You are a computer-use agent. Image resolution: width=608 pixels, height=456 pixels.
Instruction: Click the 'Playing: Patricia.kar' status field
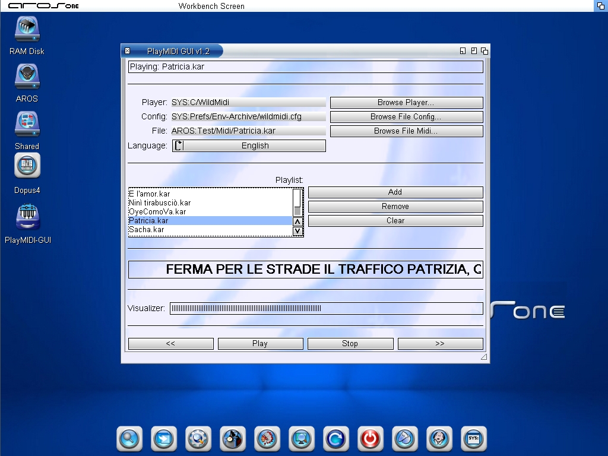306,66
